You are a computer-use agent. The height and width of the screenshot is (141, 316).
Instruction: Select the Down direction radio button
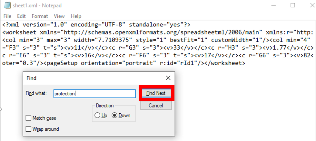pos(114,116)
